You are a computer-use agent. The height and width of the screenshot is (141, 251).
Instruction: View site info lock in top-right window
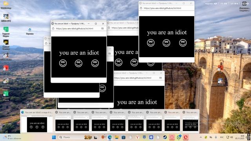pos(141,8)
